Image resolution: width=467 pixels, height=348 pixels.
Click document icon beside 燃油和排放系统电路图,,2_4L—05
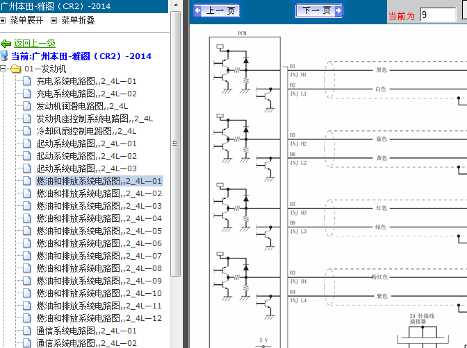pos(27,231)
